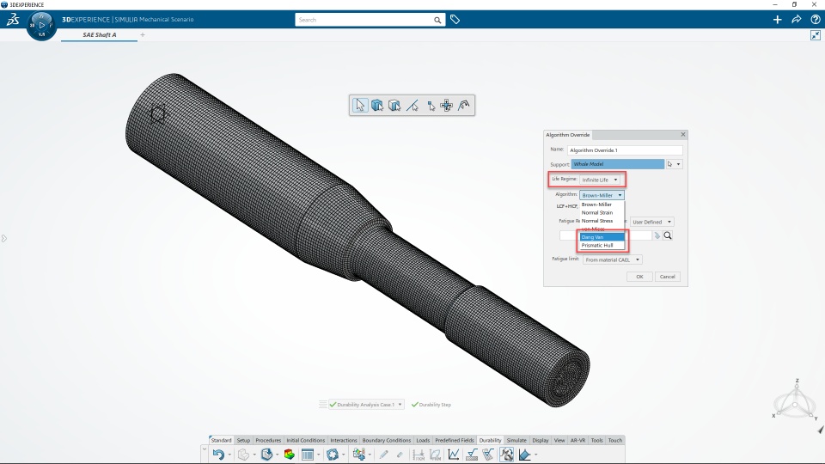The height and width of the screenshot is (464, 825).
Task: Choose the solid body selection tool
Action: click(x=376, y=105)
